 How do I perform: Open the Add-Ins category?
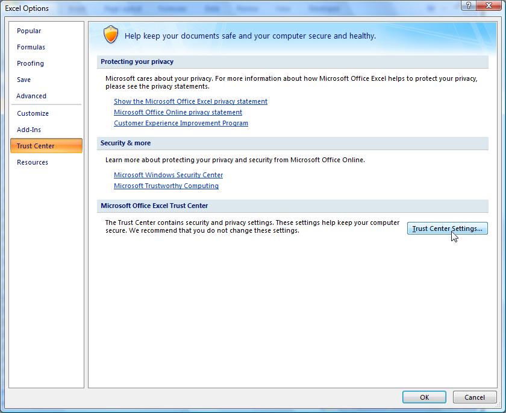pos(29,130)
